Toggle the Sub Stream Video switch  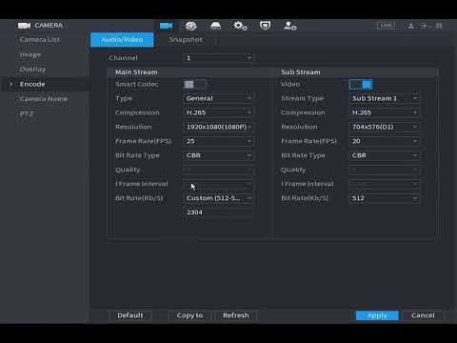coord(361,84)
